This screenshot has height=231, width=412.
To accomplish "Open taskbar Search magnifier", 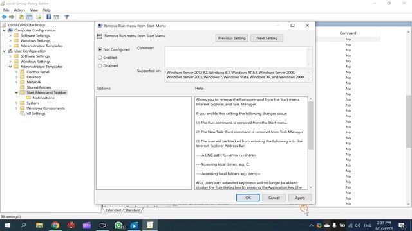I will tap(23, 225).
